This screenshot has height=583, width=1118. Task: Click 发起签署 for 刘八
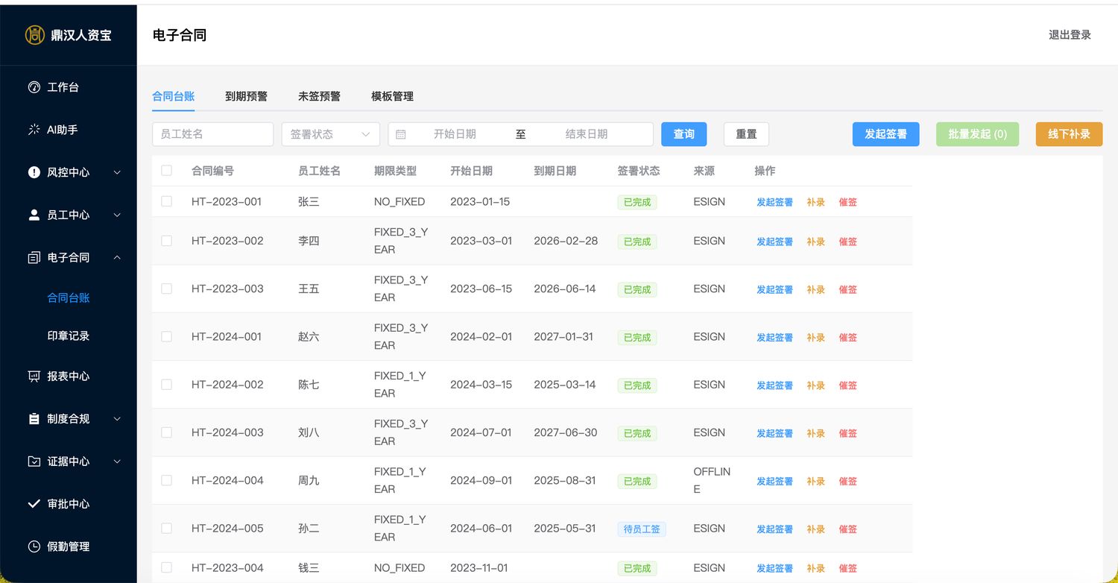(x=774, y=433)
